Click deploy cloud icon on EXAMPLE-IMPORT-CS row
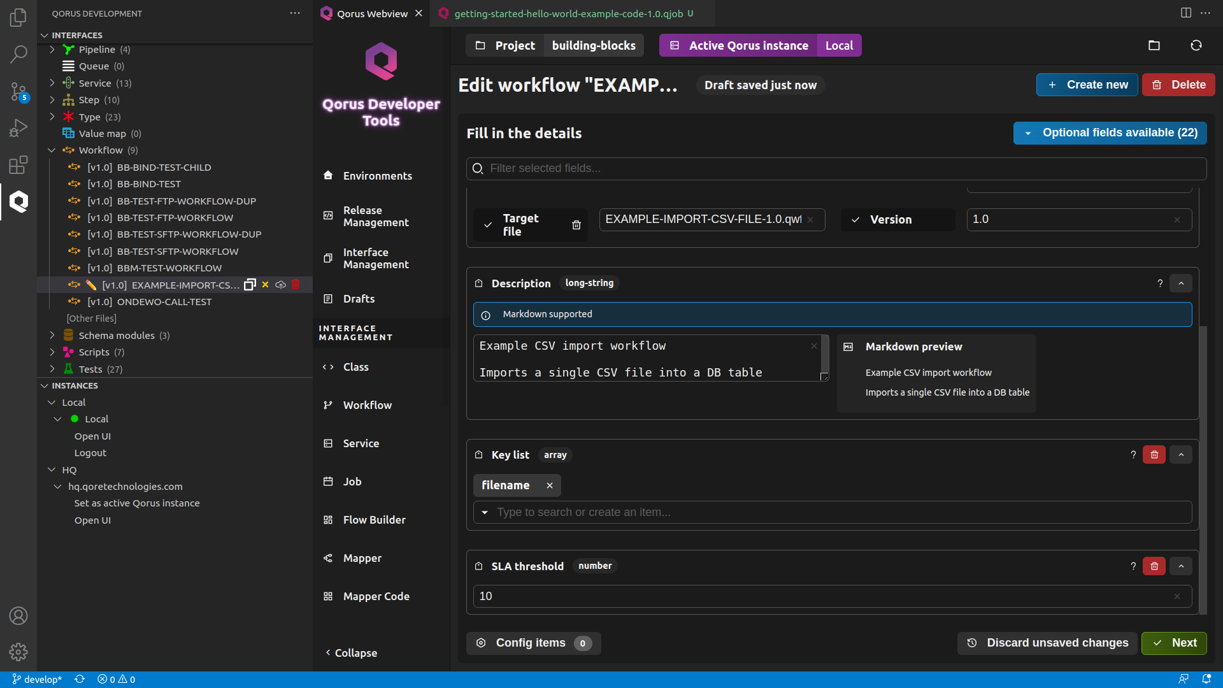This screenshot has height=688, width=1223. point(280,285)
